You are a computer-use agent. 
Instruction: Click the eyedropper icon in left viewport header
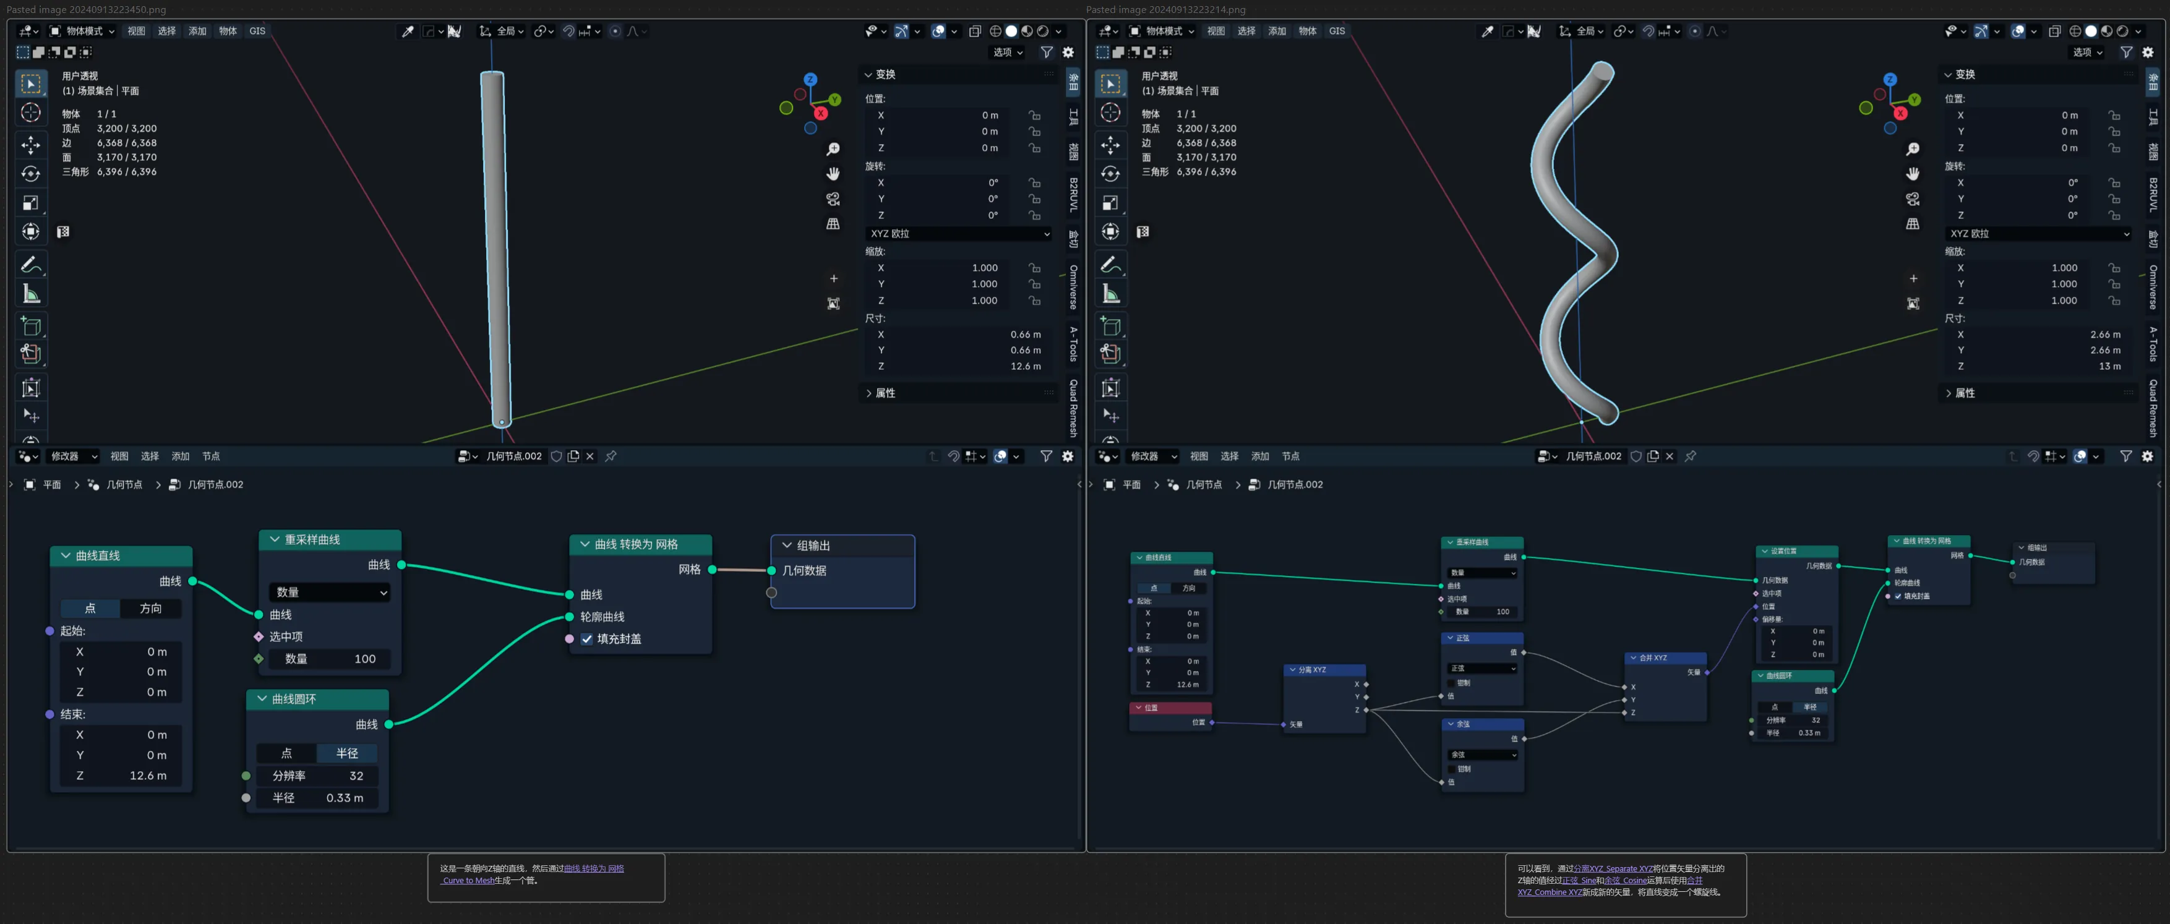point(408,31)
